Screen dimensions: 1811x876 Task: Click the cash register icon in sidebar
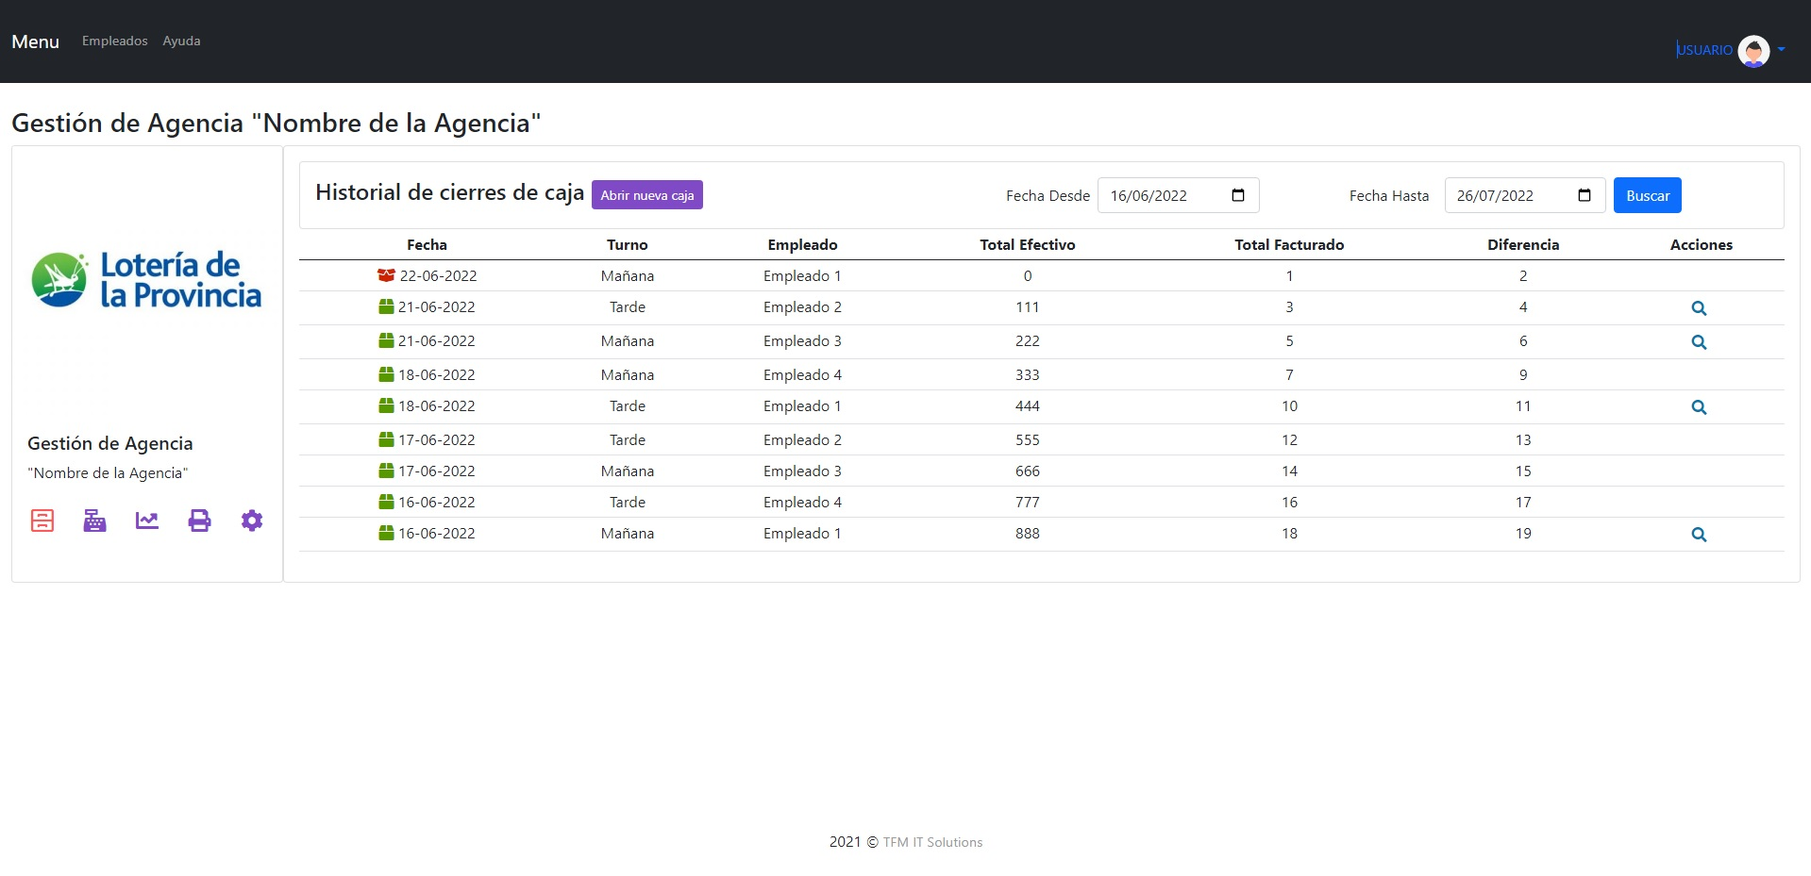[94, 521]
